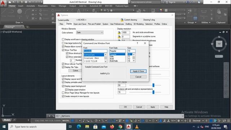Click the AutoCAD taskbar icon
Image resolution: width=231 pixels, height=130 pixels.
click(x=128, y=127)
